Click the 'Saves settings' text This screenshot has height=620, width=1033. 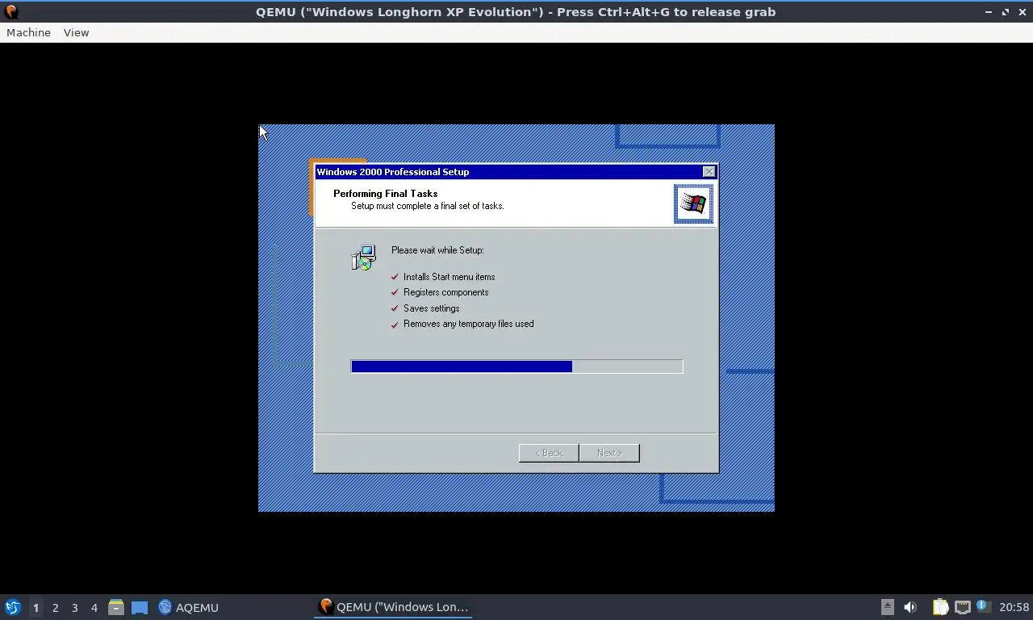431,308
